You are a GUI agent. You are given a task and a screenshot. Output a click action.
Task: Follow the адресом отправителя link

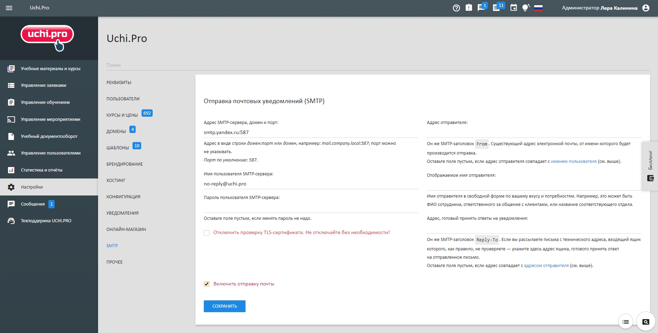546,266
